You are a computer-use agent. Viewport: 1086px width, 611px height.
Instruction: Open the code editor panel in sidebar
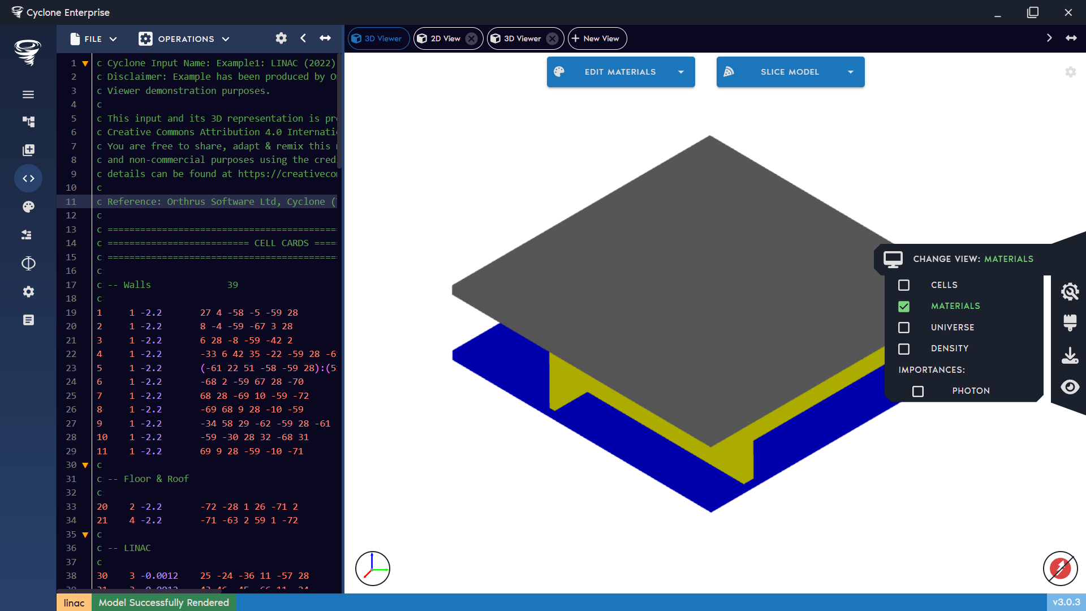tap(28, 178)
